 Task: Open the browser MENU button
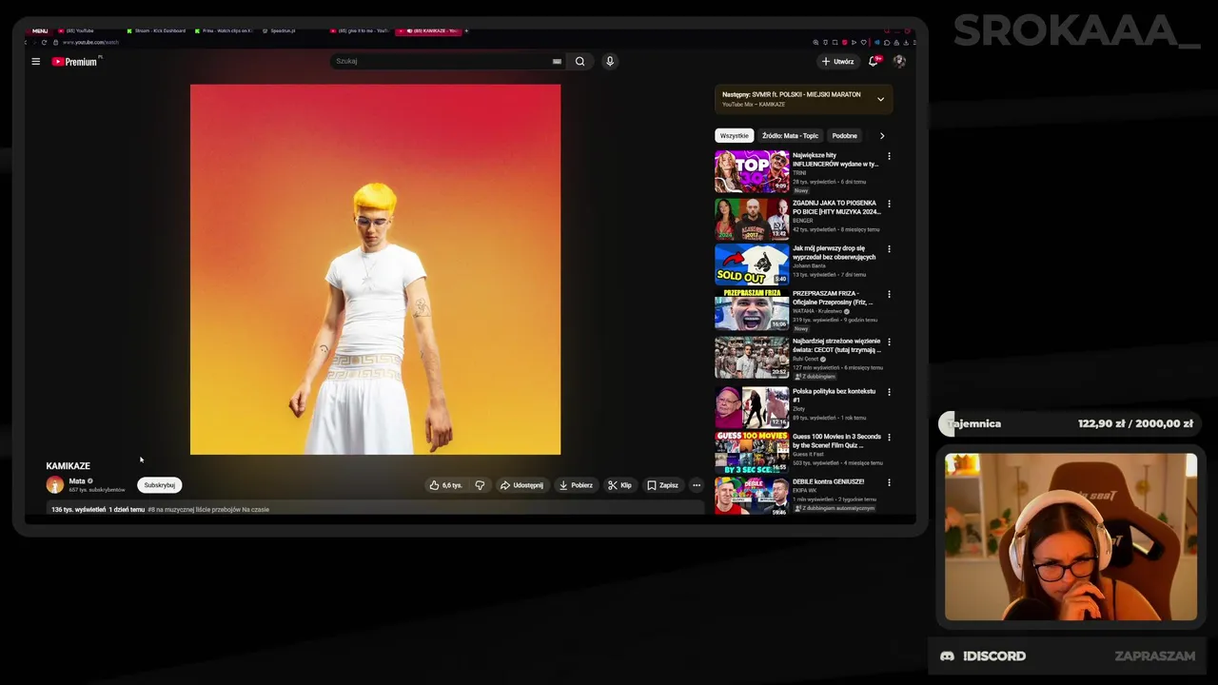[x=40, y=30]
